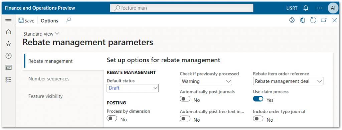Open Modules list icon in sidebar

tap(8, 79)
